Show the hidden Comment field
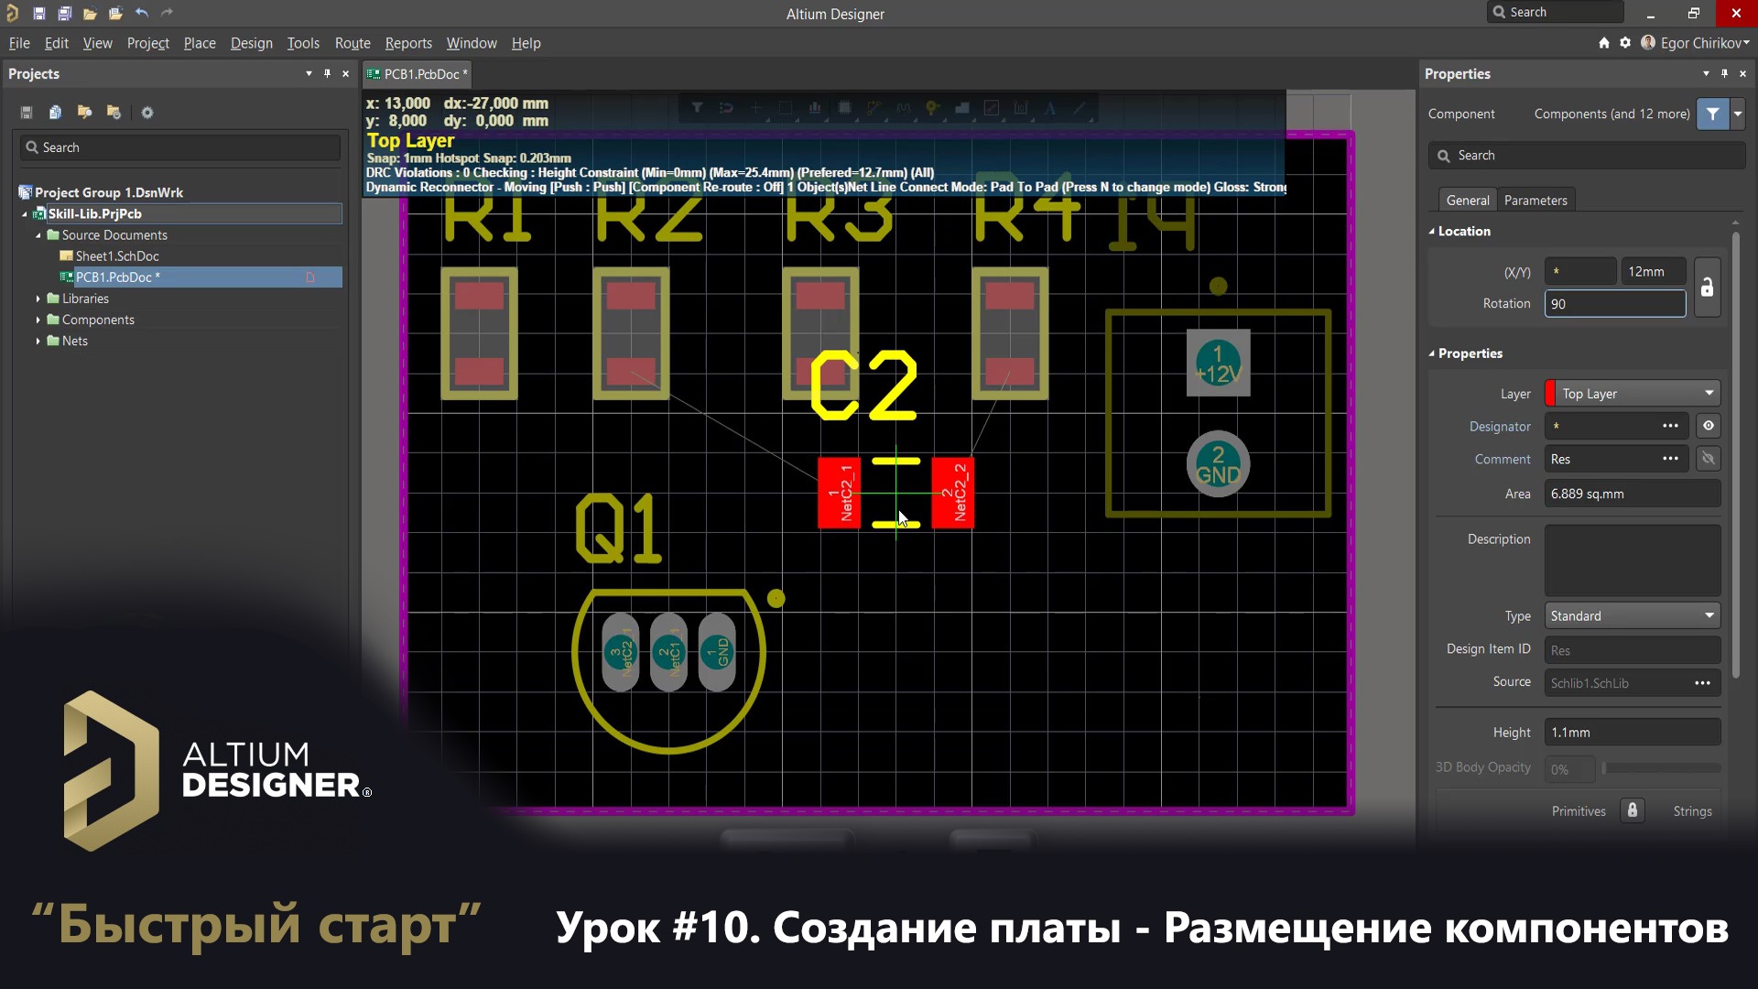This screenshot has height=989, width=1758. tap(1709, 458)
